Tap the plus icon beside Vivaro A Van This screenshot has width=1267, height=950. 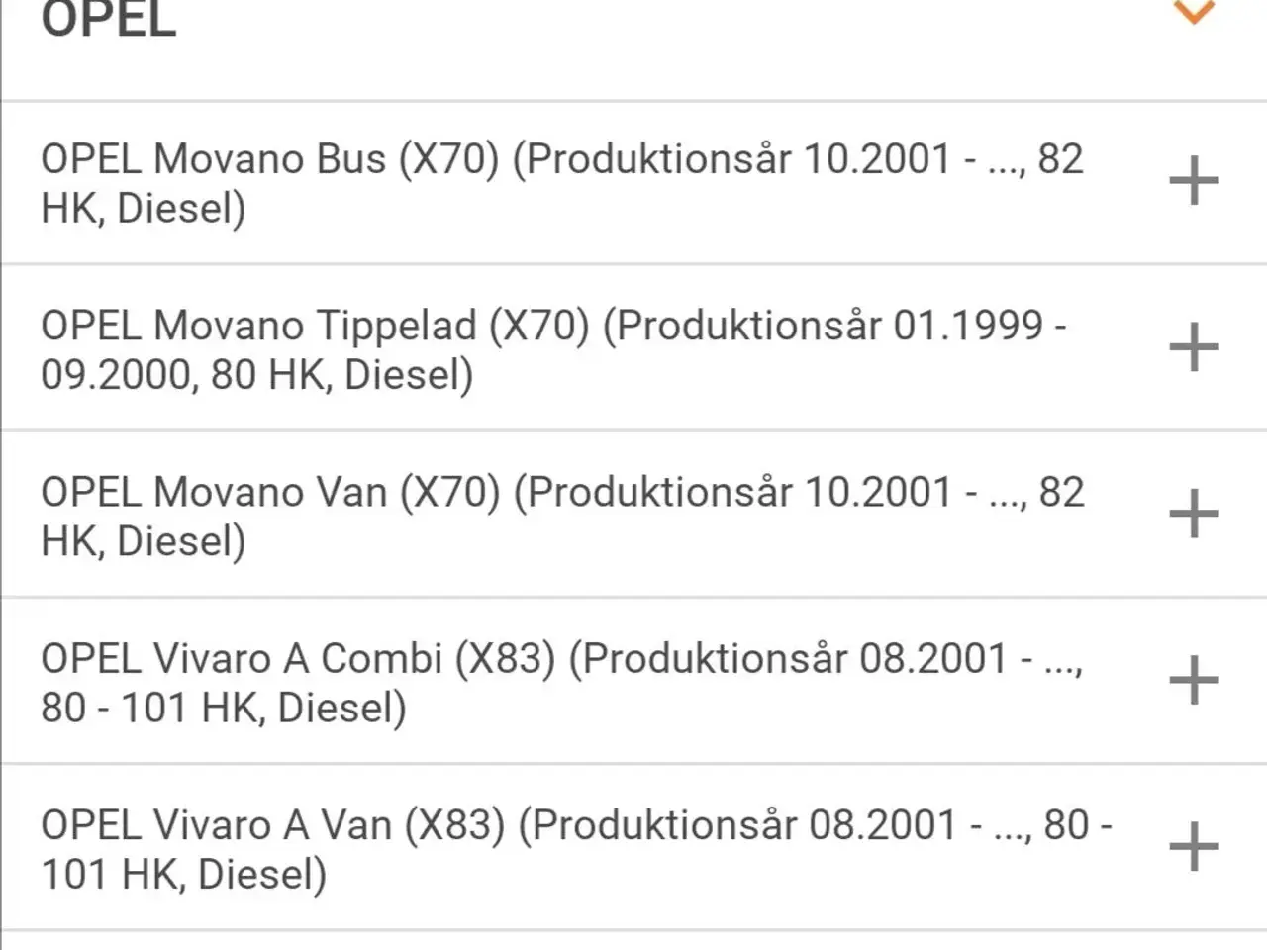point(1194,847)
